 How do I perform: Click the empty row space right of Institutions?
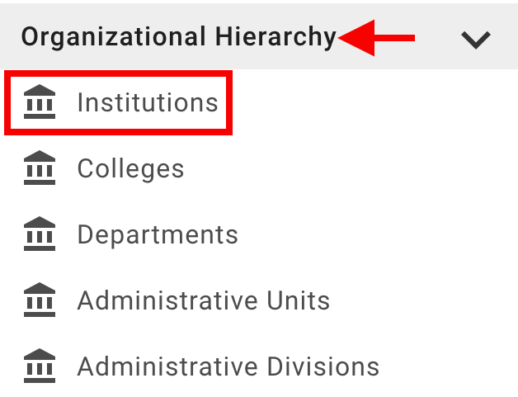[x=371, y=103]
